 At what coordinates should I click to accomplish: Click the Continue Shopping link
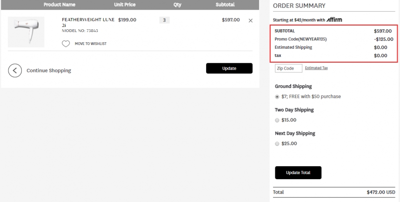[x=49, y=71]
